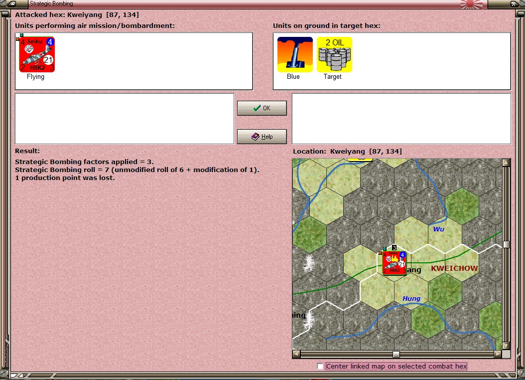Click the 'Flying' status label under Seiku
This screenshot has height=380, width=525.
tap(35, 76)
